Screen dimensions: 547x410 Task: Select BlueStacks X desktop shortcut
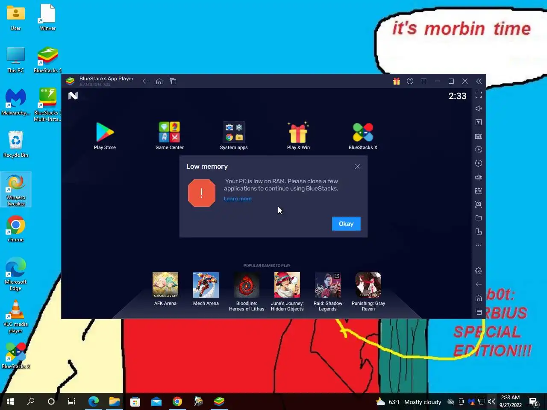(16, 356)
